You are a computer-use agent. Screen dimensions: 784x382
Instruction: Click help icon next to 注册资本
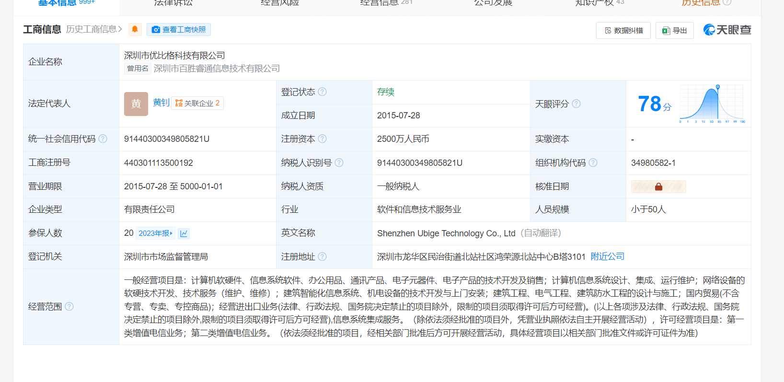click(323, 139)
